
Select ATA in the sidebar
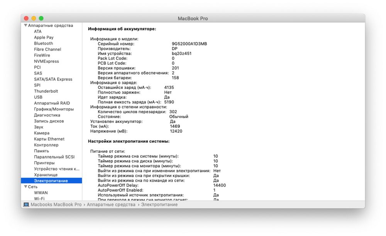point(38,32)
